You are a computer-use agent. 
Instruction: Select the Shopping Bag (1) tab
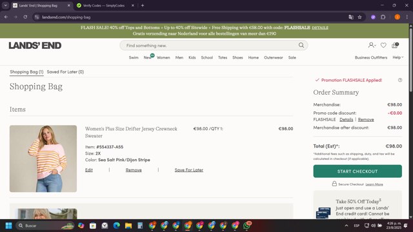pos(26,72)
